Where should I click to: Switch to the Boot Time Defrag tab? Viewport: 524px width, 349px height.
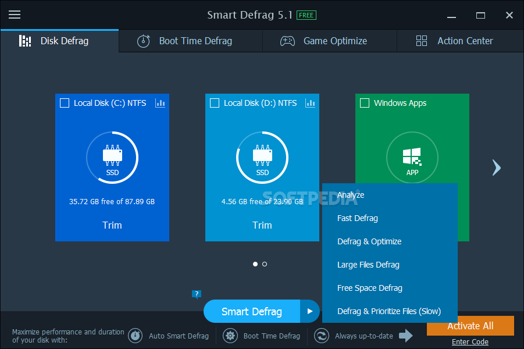pos(191,41)
